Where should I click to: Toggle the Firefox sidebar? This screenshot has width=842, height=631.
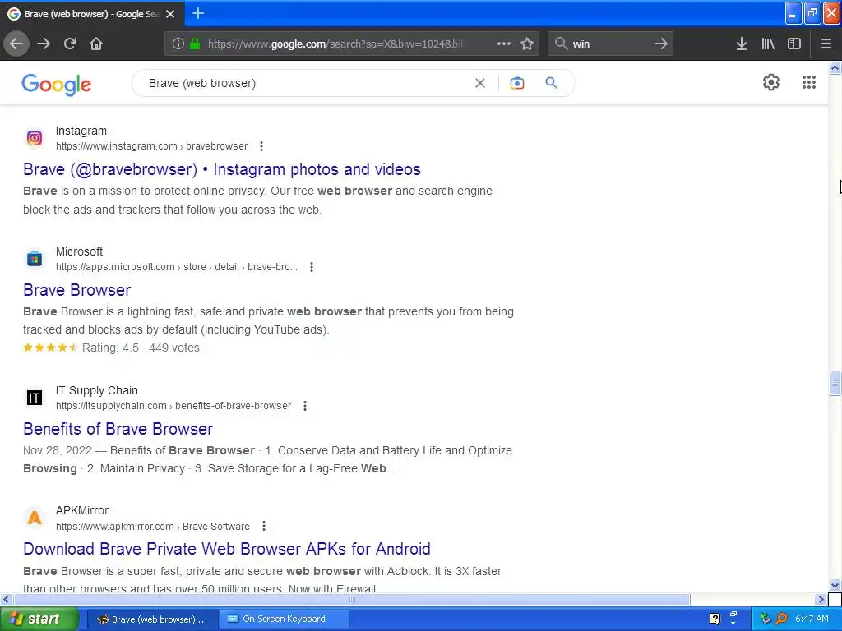point(794,44)
